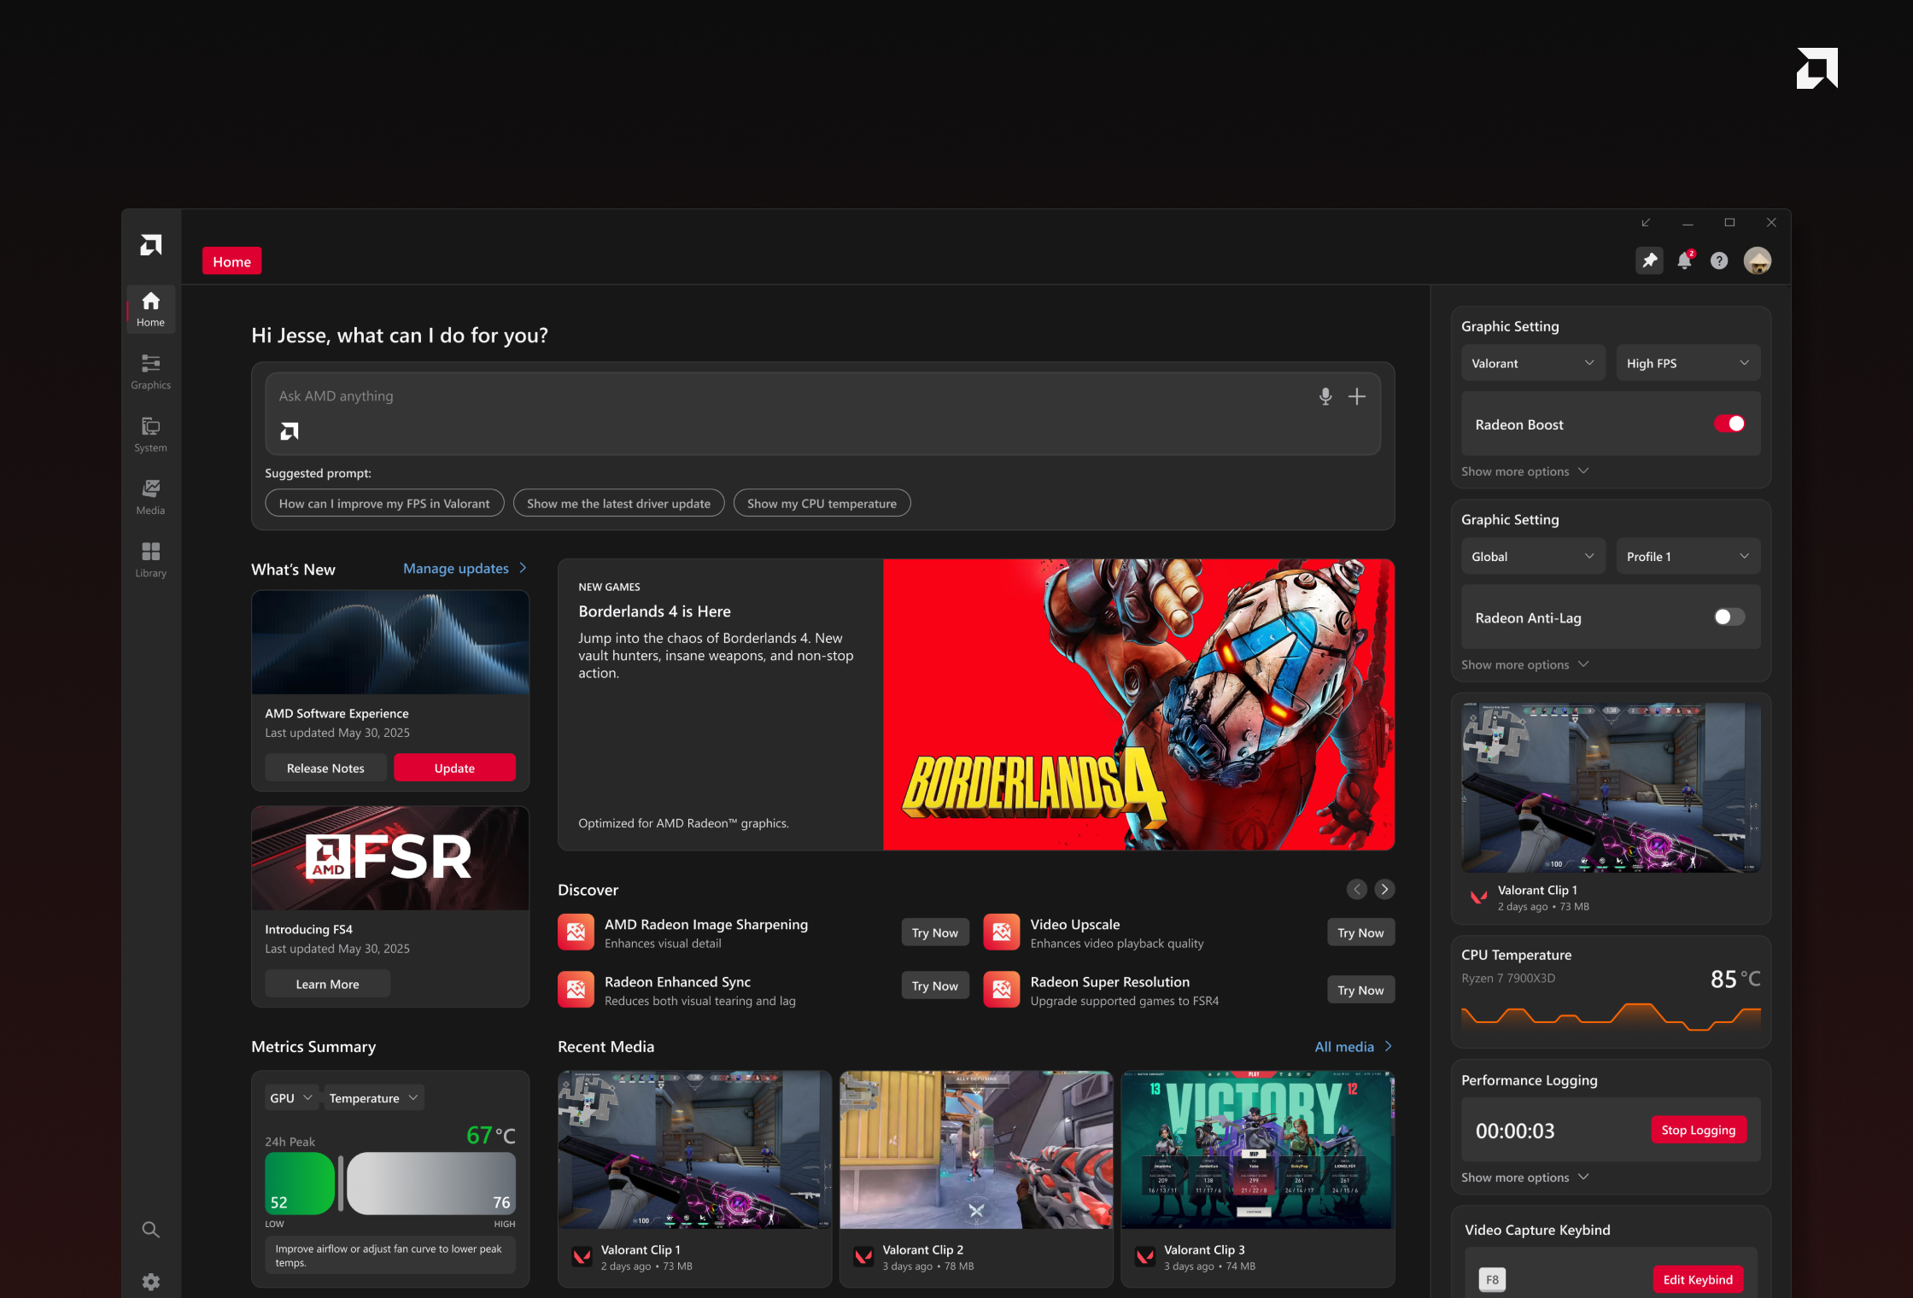Open Valorant Clip 3 thumbnail
The image size is (1913, 1298).
1256,1149
